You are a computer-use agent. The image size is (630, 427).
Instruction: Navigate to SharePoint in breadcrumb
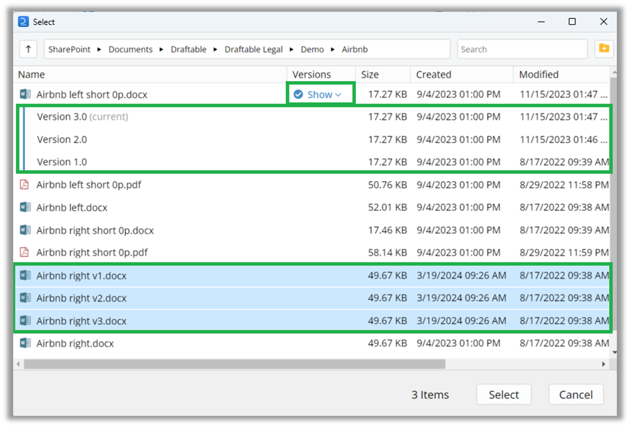pyautogui.click(x=69, y=49)
